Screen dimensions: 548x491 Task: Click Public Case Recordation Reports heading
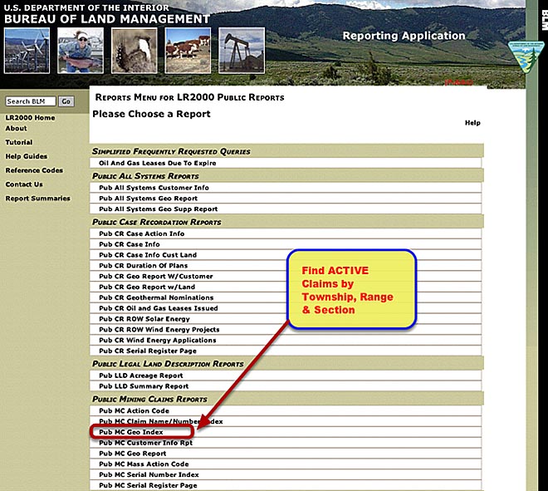[157, 222]
